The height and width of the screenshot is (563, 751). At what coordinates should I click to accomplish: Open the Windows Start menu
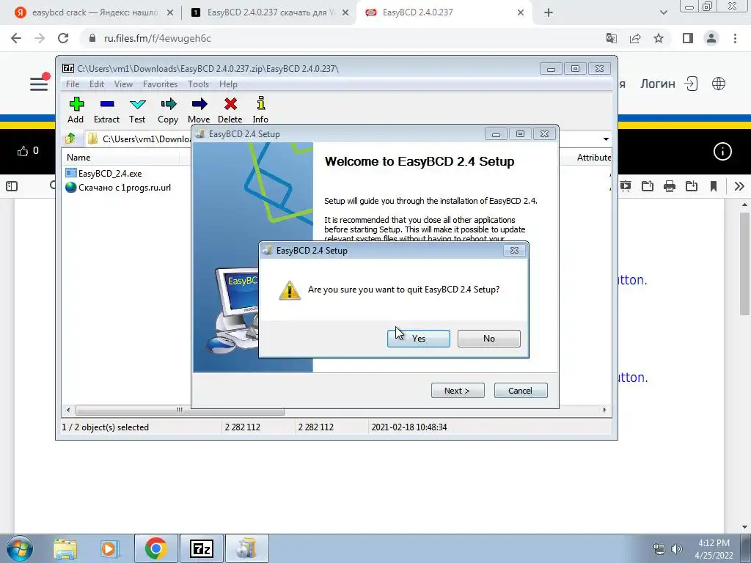point(19,548)
